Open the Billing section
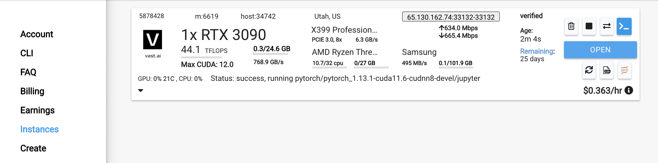Screen dimensions: 658x163 [x=32, y=91]
